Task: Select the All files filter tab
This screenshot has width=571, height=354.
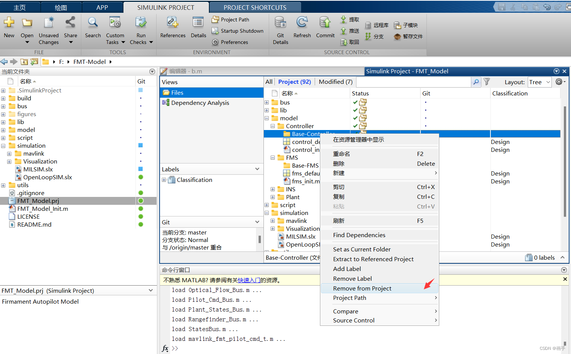Action: coord(269,82)
